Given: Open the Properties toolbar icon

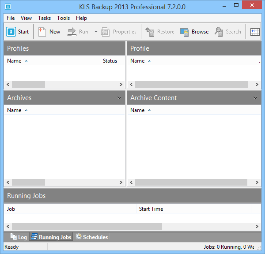Looking at the screenshot, I should point(106,32).
